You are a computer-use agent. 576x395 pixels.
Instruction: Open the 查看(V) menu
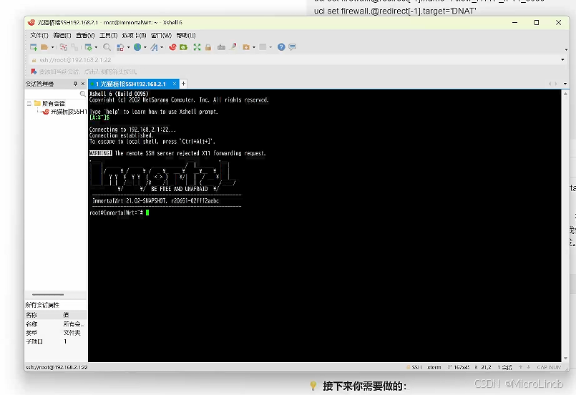(x=85, y=35)
